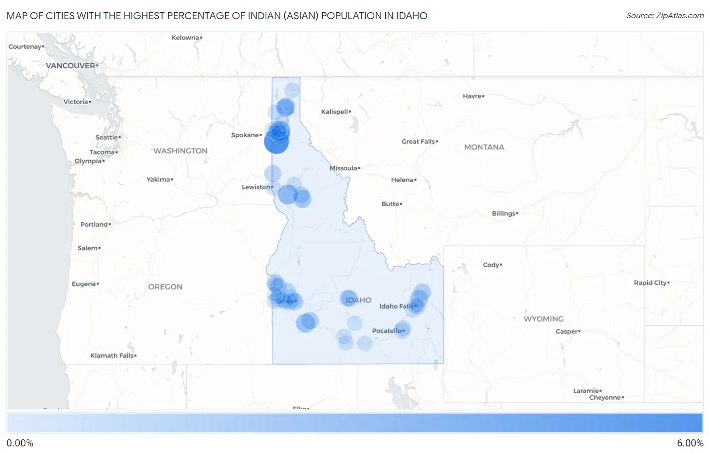Image resolution: width=710 pixels, height=454 pixels.
Task: Click the VANCOUVER city label
Action: click(72, 66)
